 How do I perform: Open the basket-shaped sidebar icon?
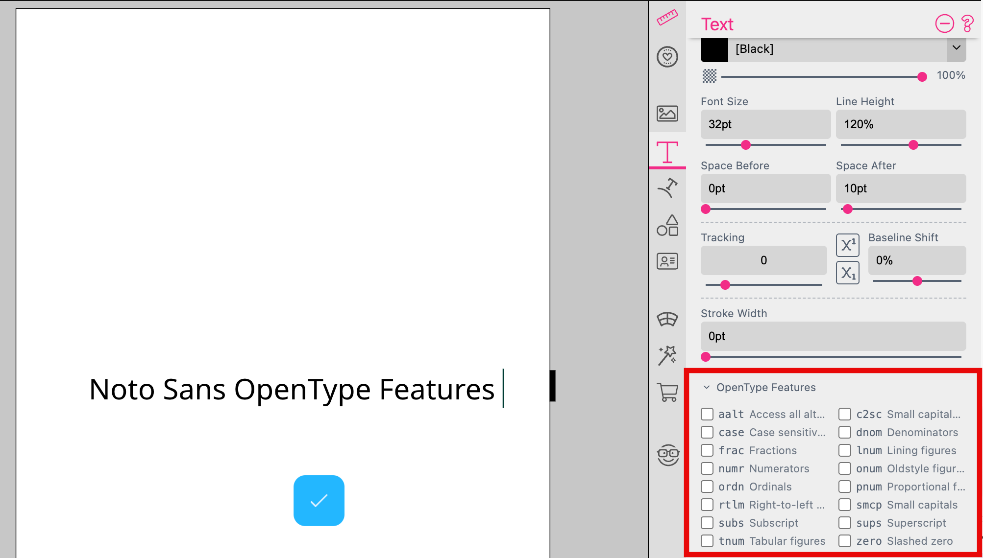pyautogui.click(x=667, y=319)
